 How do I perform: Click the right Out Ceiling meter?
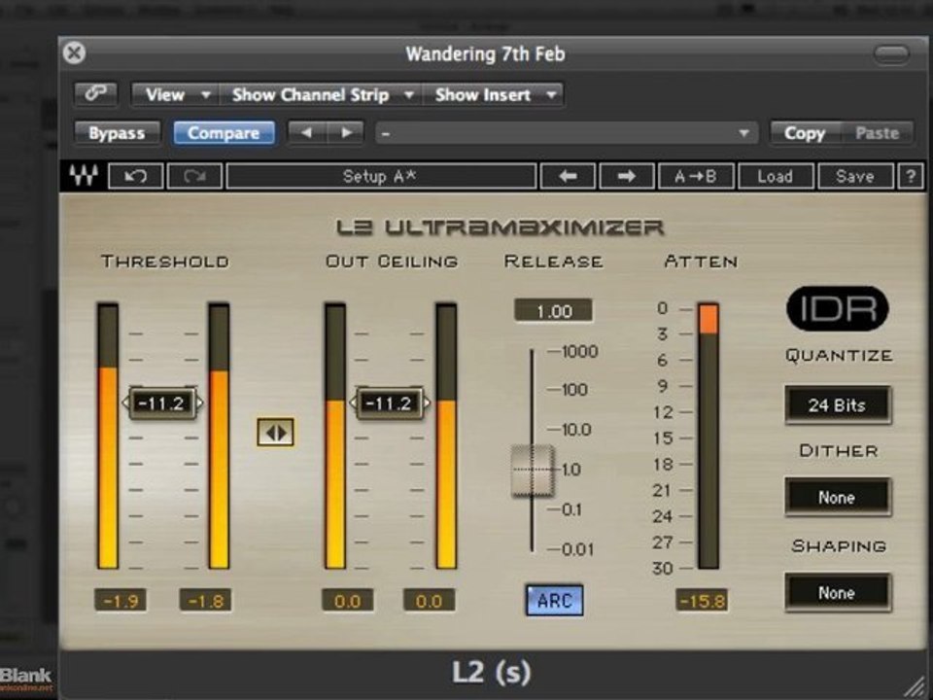click(446, 437)
